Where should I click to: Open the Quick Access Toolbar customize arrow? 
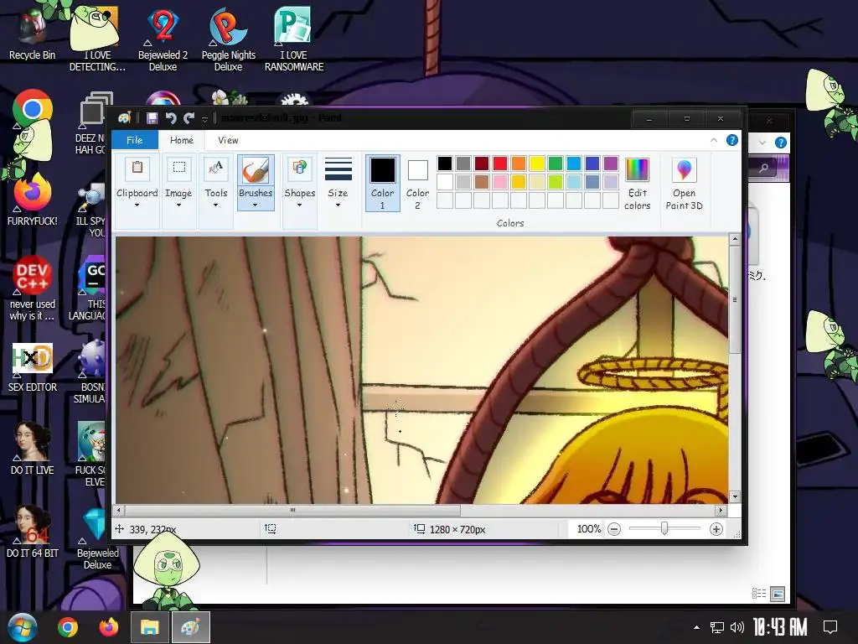[x=204, y=118]
